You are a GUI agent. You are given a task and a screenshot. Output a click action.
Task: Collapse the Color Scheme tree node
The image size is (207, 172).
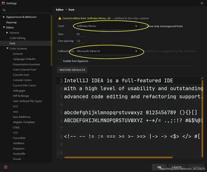pos(7,48)
